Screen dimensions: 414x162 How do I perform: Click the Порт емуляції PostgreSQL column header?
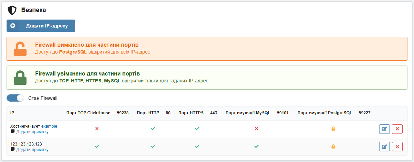[334, 113]
